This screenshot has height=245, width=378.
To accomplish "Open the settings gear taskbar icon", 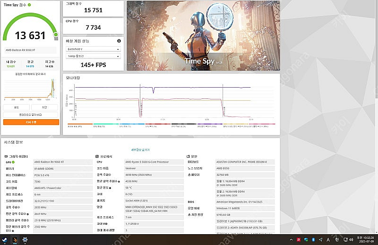I will pos(25,240).
